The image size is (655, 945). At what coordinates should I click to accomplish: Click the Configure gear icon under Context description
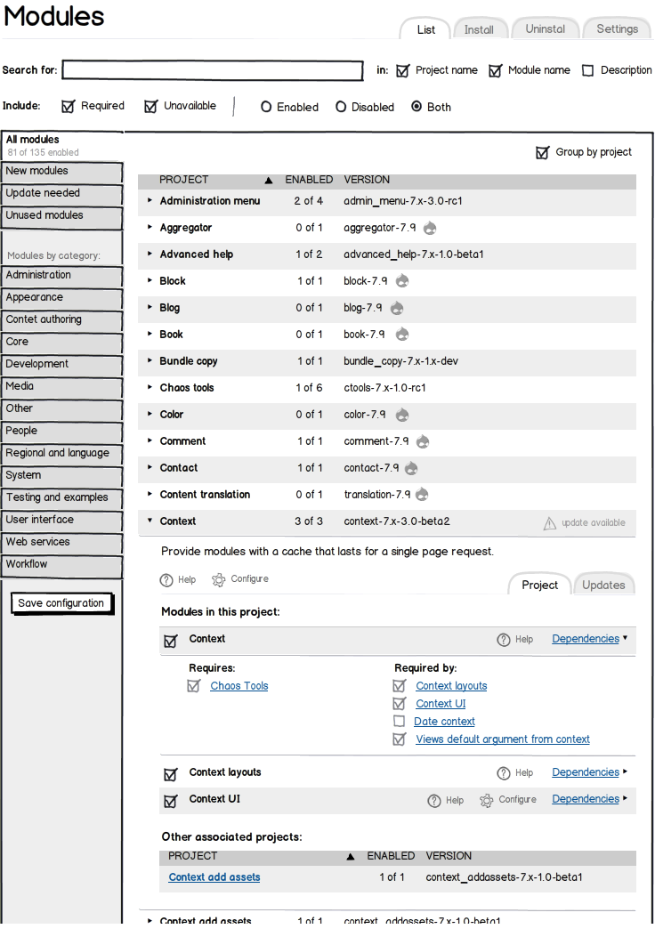pos(218,580)
